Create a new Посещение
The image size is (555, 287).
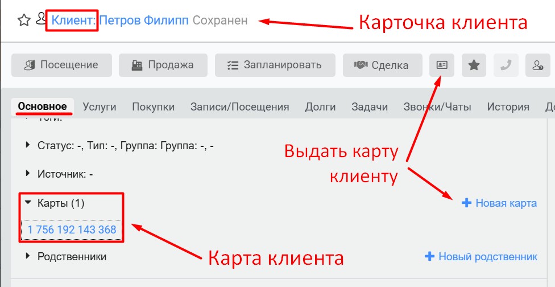(61, 65)
